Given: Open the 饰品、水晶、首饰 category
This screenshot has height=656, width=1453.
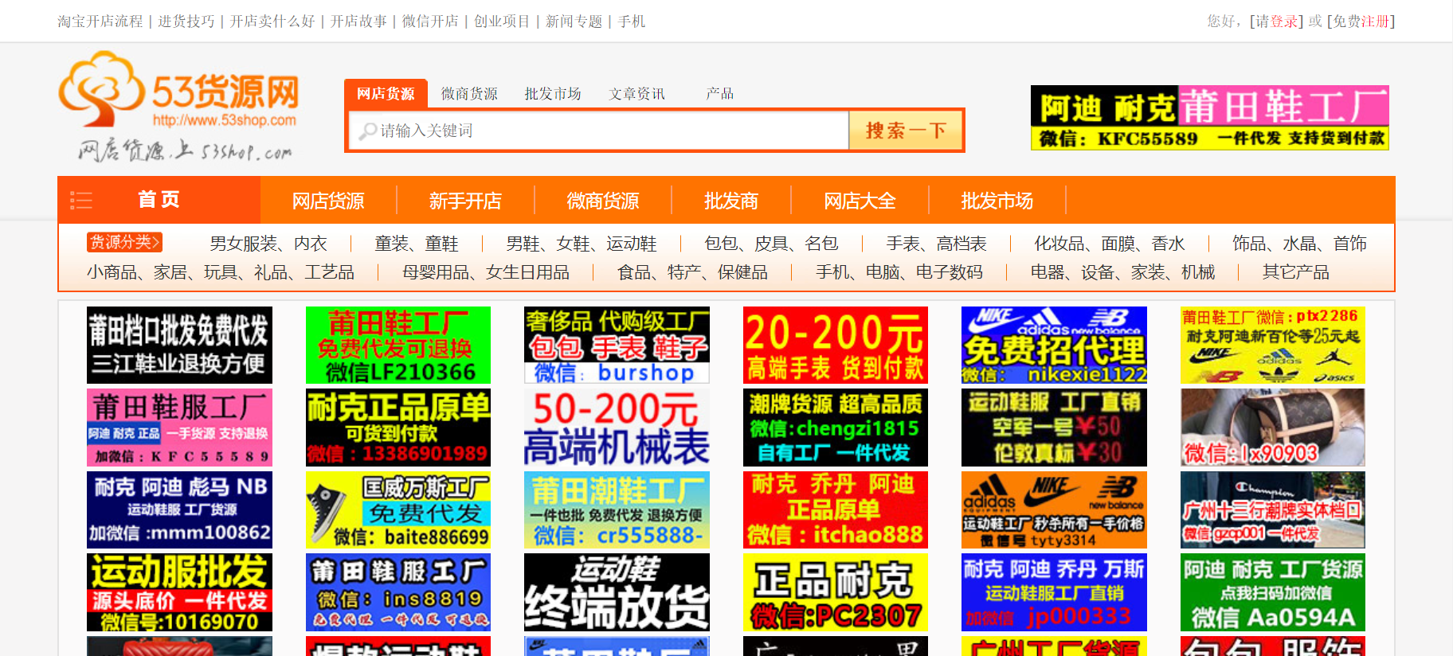Looking at the screenshot, I should 1299,244.
